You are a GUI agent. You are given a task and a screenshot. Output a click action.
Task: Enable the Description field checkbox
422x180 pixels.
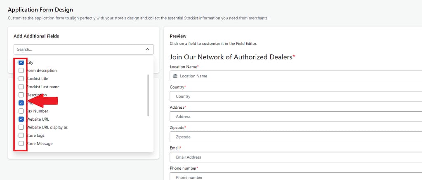(x=21, y=95)
